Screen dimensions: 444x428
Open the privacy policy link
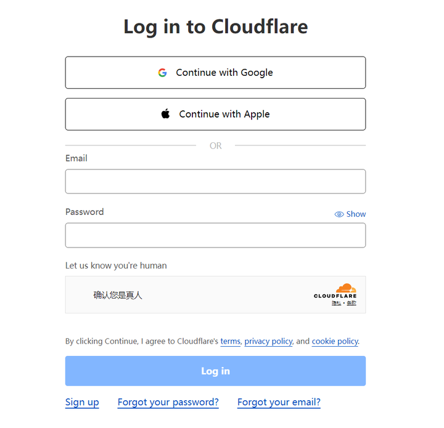point(268,341)
